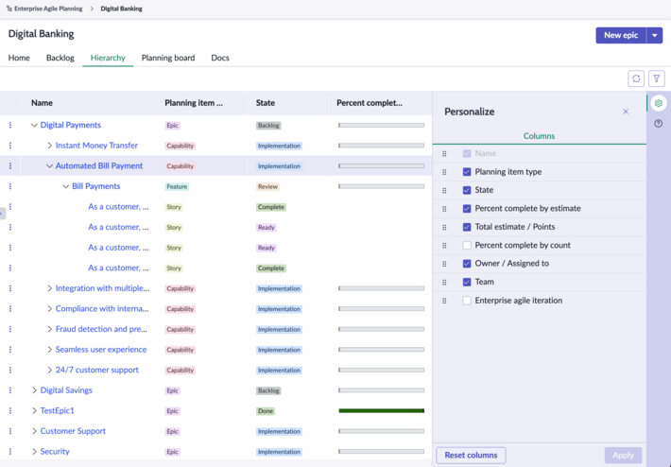Open the New epic dropdown arrow

[x=655, y=36]
